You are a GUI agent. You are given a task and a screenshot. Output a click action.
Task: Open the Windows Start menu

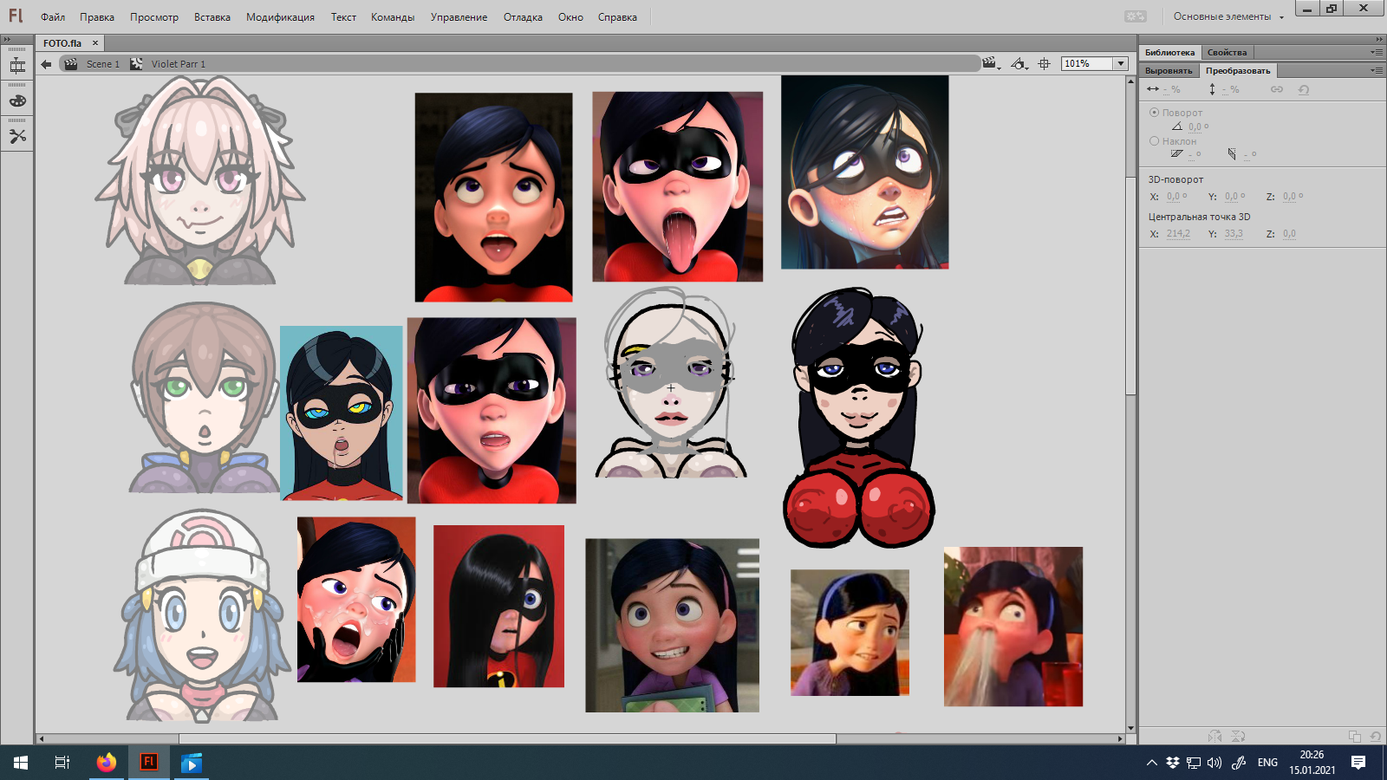coord(21,763)
